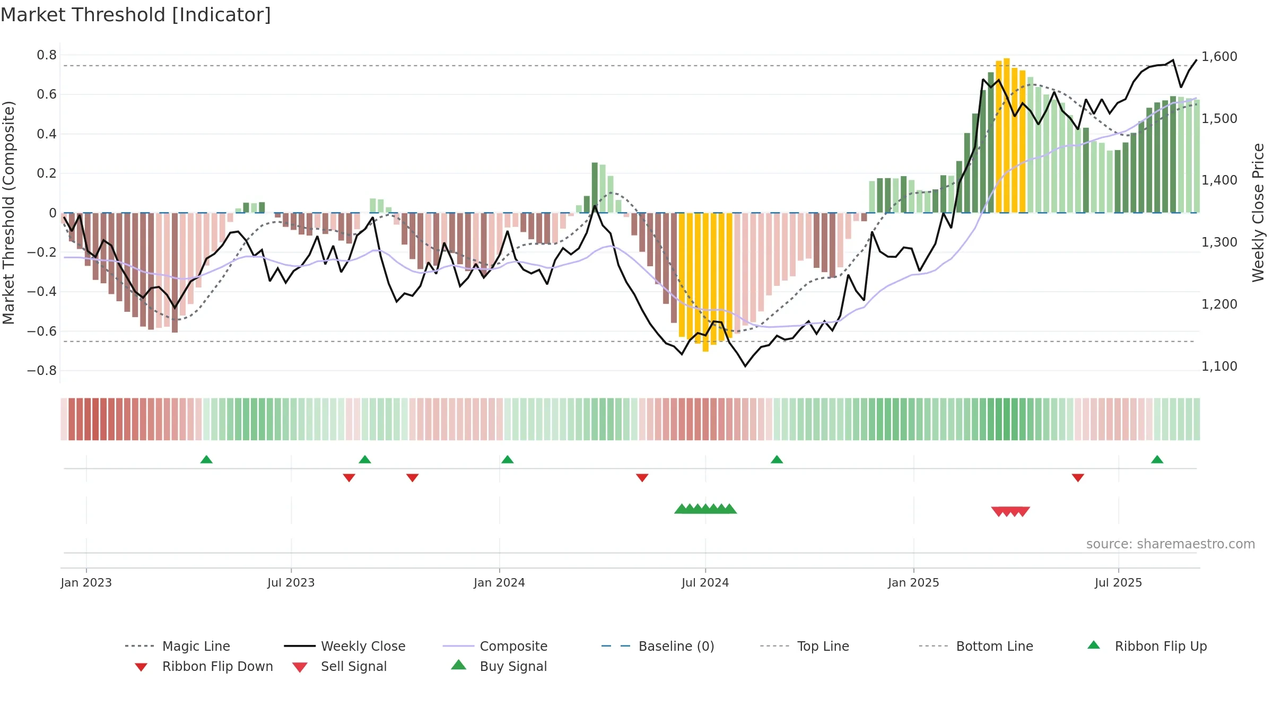
Task: Toggle the Ribbon Flip Up legend entry
Action: 1147,646
